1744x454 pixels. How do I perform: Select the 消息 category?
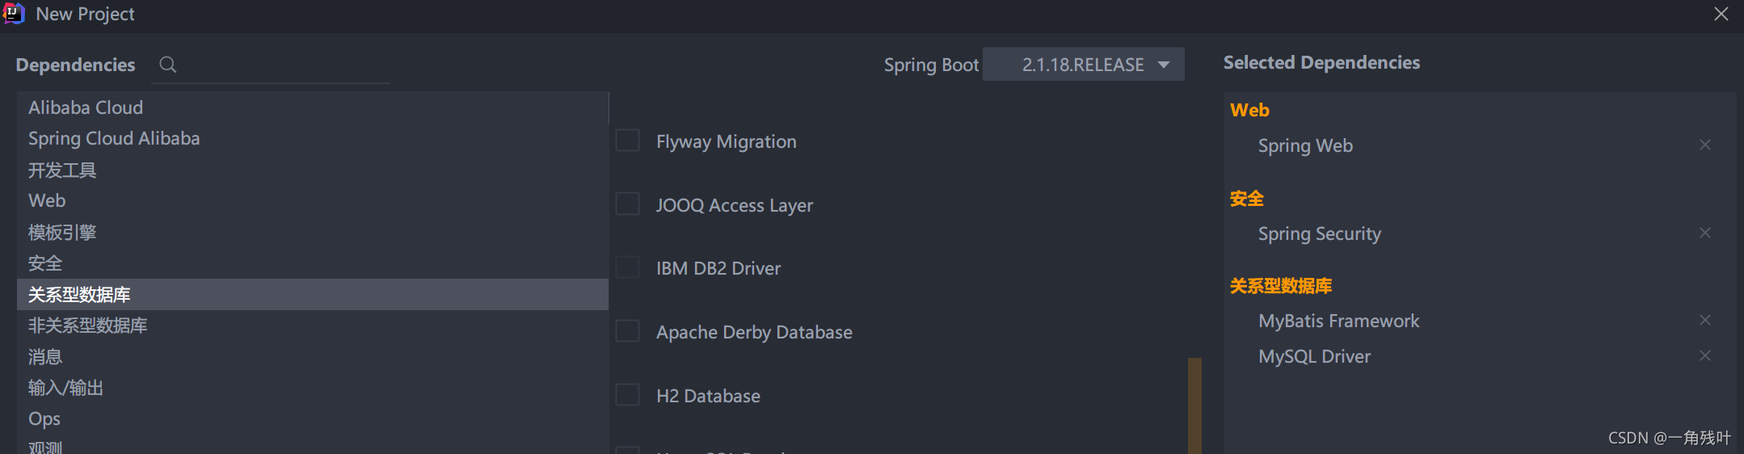(313, 356)
